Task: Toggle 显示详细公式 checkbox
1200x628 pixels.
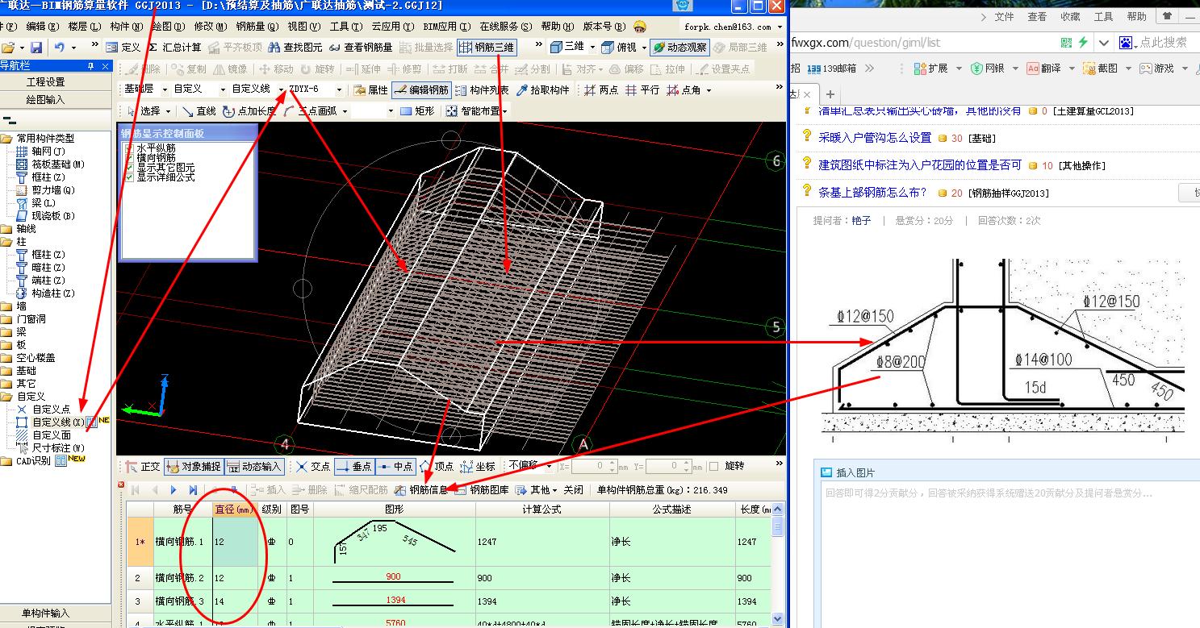Action: click(129, 177)
